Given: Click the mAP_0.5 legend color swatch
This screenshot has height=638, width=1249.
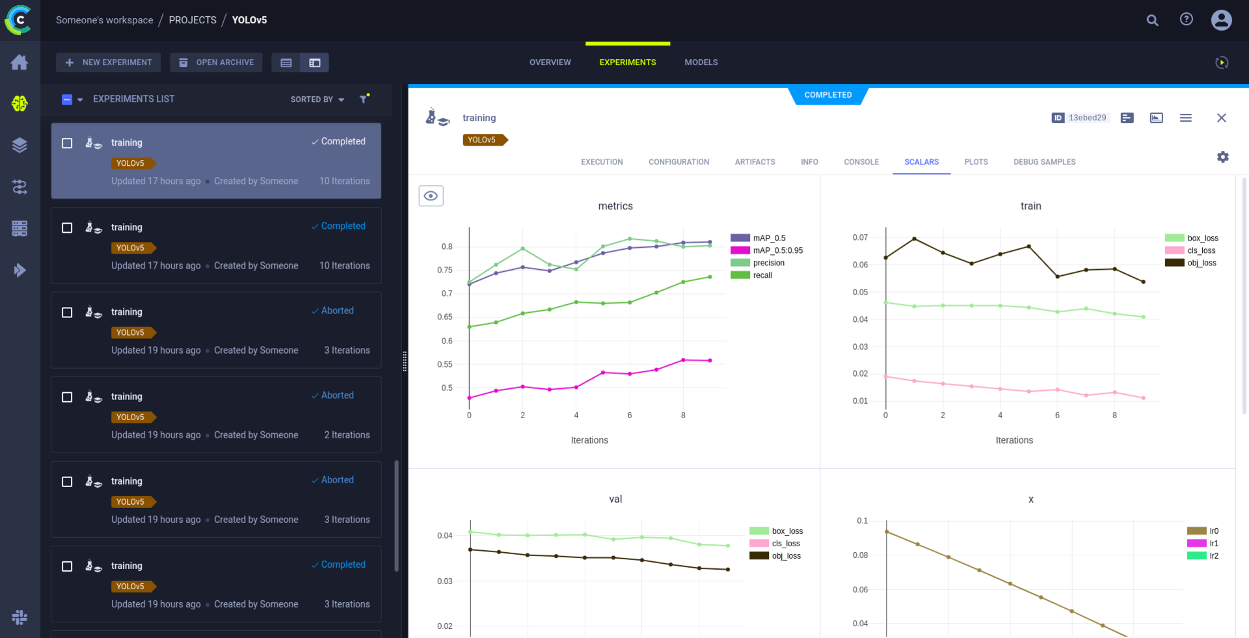Looking at the screenshot, I should point(740,237).
